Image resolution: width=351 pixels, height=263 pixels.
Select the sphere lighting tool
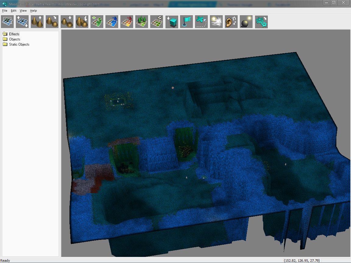246,22
